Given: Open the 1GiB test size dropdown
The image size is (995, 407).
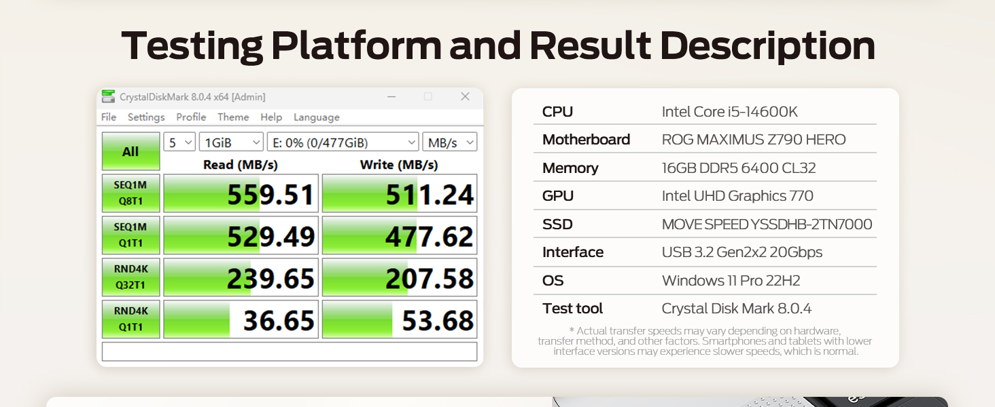Looking at the screenshot, I should (231, 142).
